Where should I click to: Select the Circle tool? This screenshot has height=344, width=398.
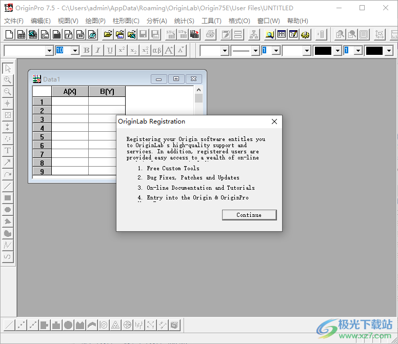pyautogui.click(x=8, y=210)
